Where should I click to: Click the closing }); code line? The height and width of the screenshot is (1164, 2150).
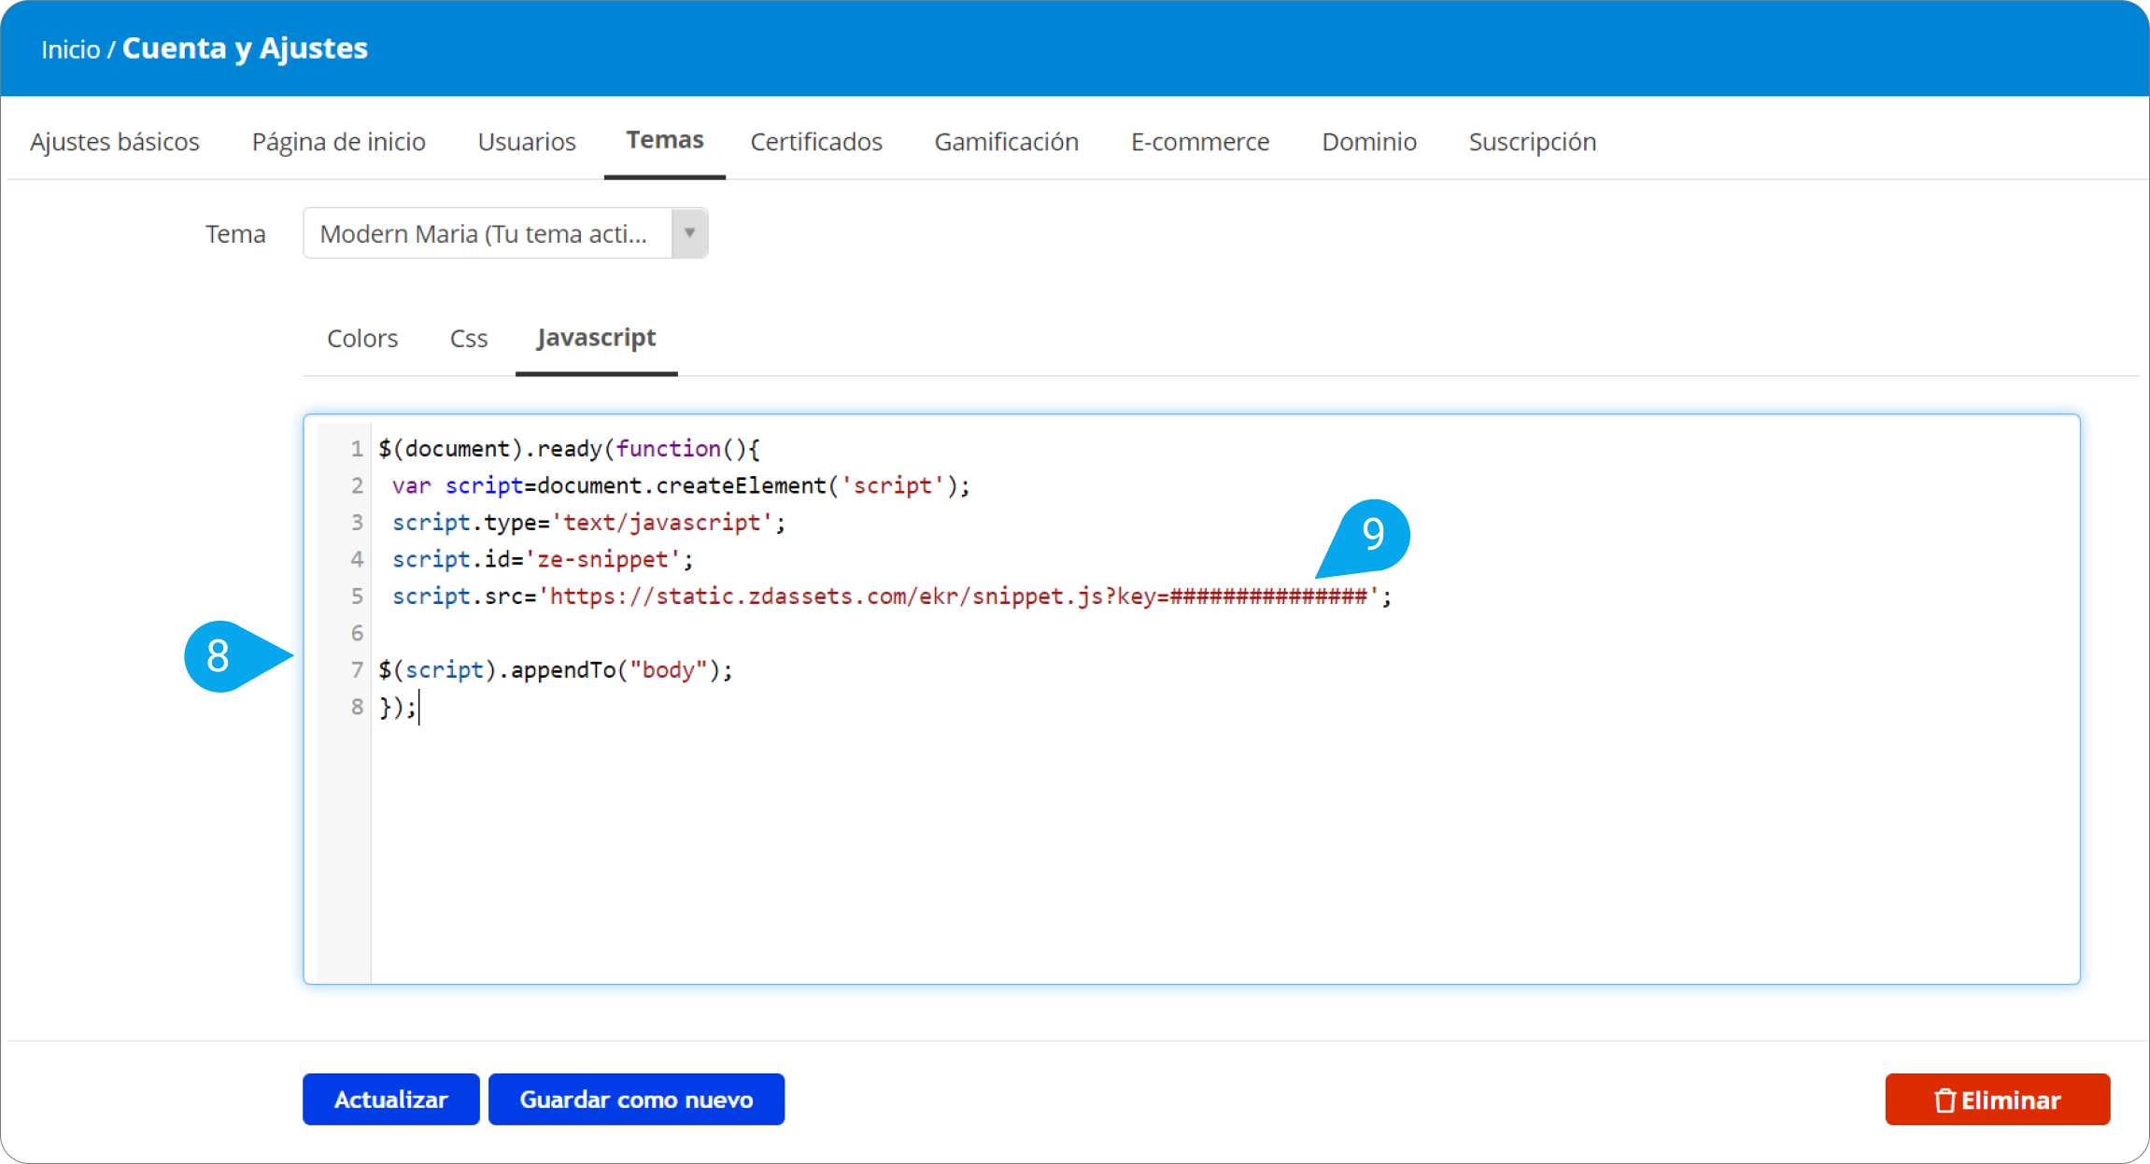[397, 708]
